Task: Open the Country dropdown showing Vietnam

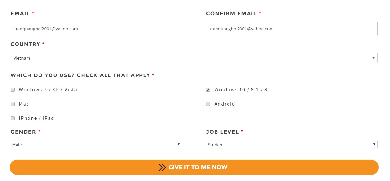Action: (194, 58)
